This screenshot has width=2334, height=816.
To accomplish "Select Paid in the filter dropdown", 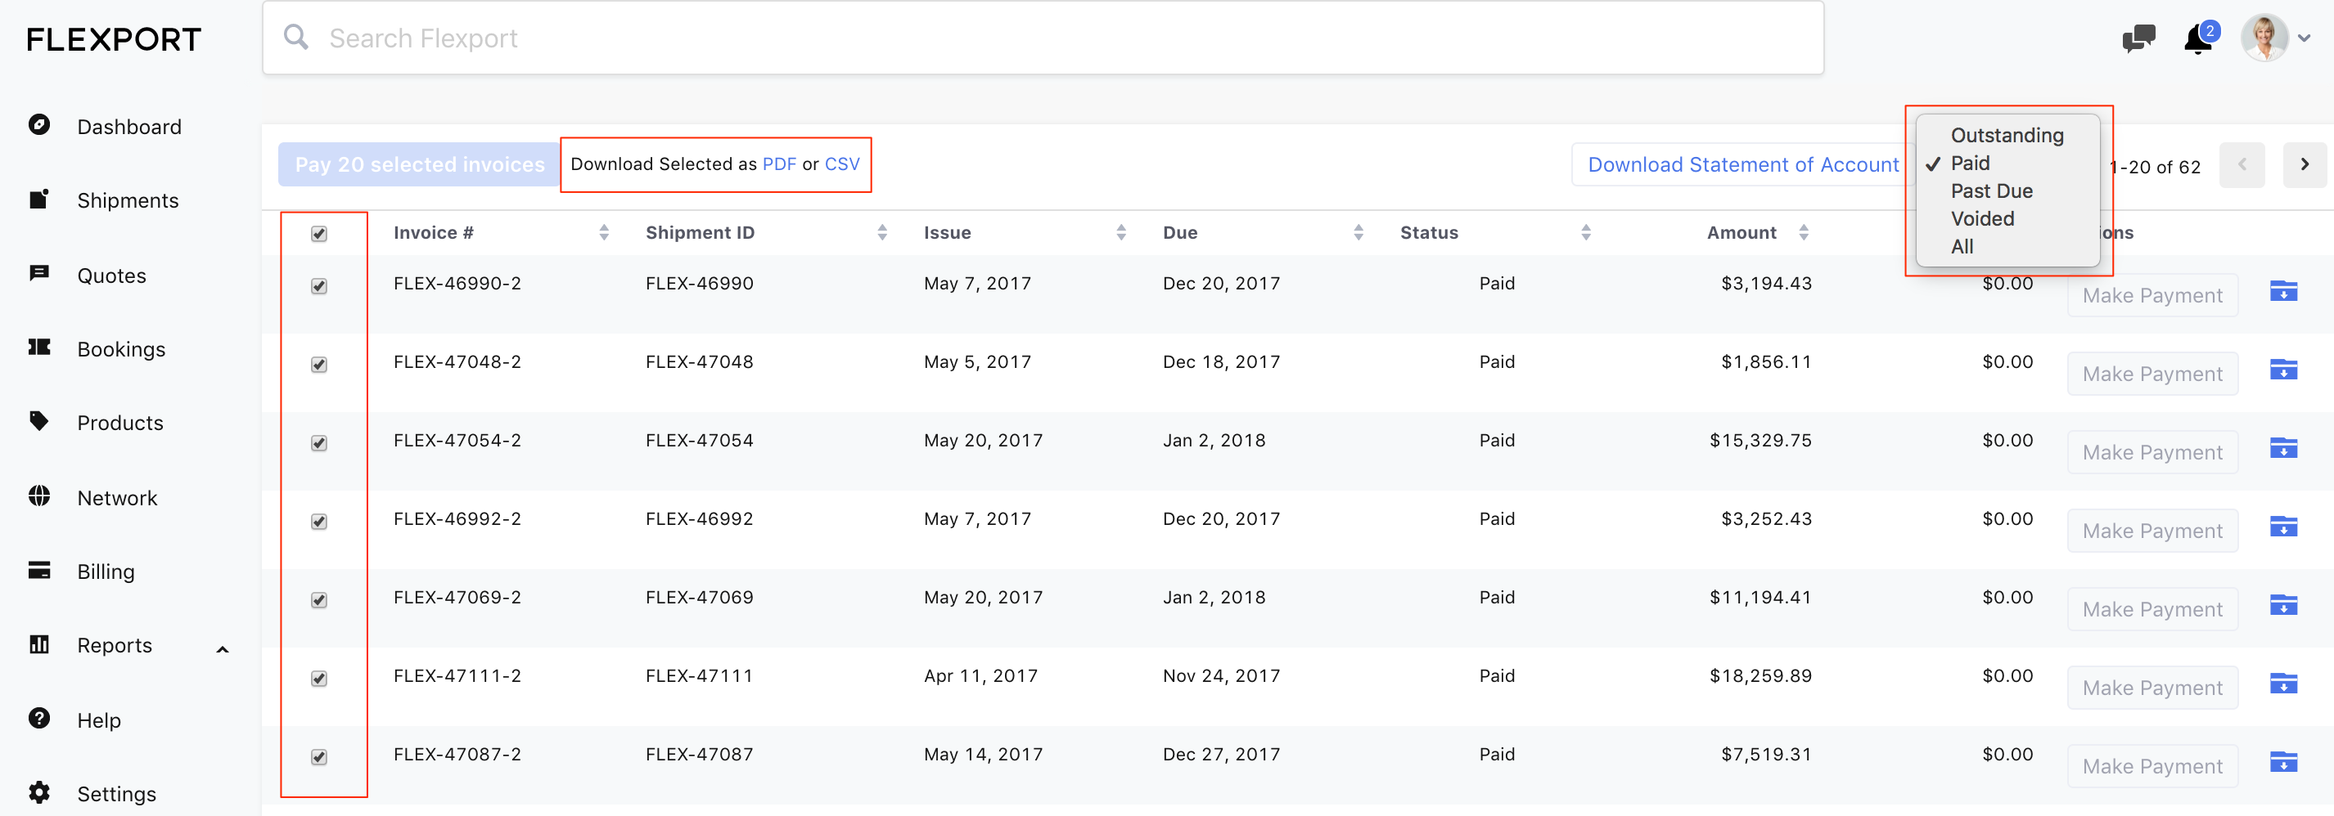I will [2007, 163].
